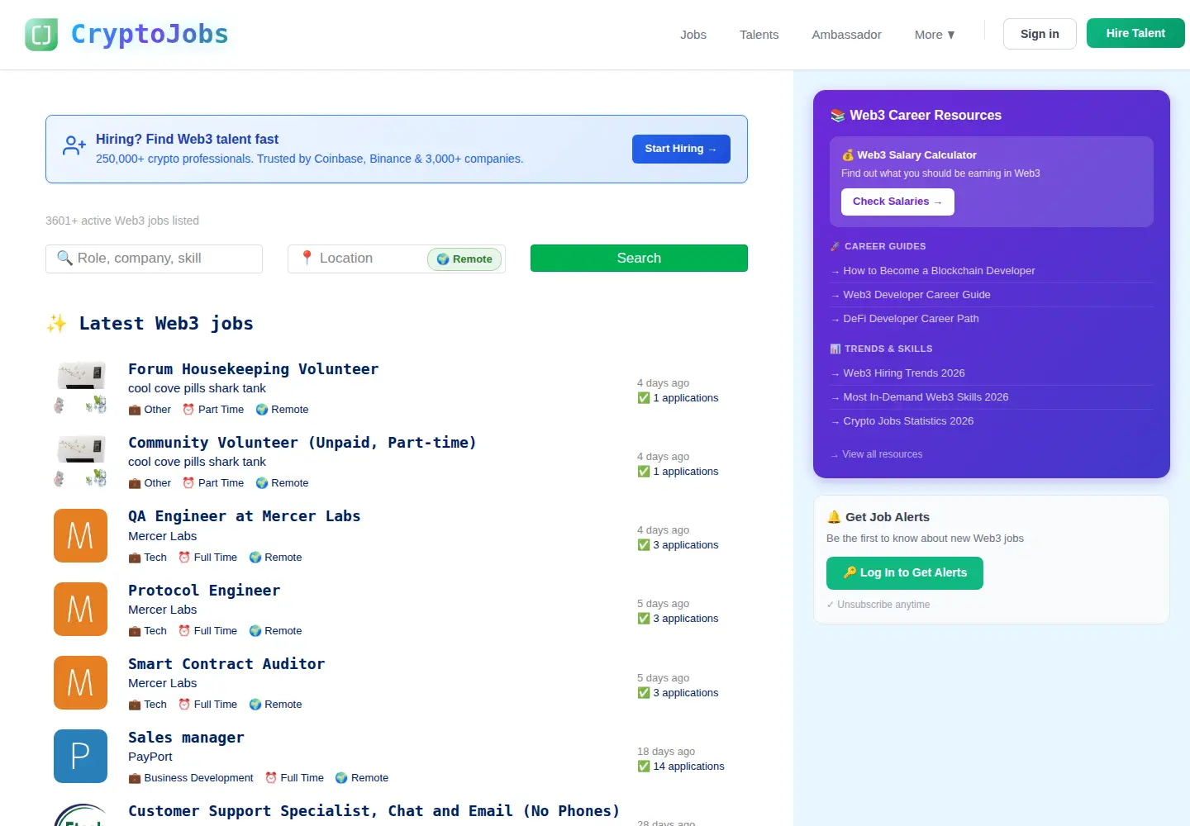Click Mercer Labs under Smart Contract Auditor
The height and width of the screenshot is (826, 1190).
pyautogui.click(x=162, y=683)
